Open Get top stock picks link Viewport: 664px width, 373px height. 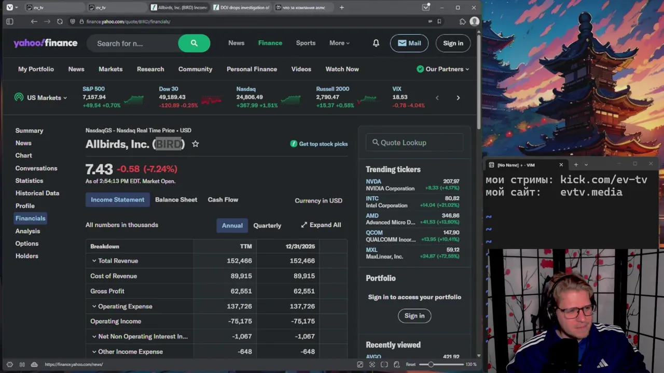coord(319,144)
